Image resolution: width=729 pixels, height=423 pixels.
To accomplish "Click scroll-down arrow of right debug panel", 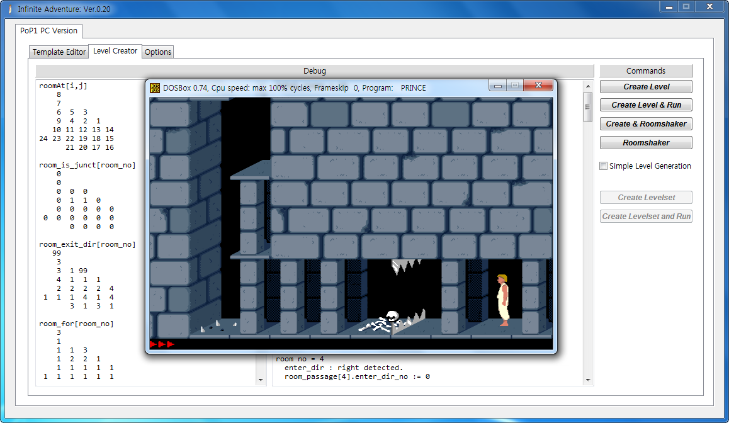I will (x=587, y=380).
